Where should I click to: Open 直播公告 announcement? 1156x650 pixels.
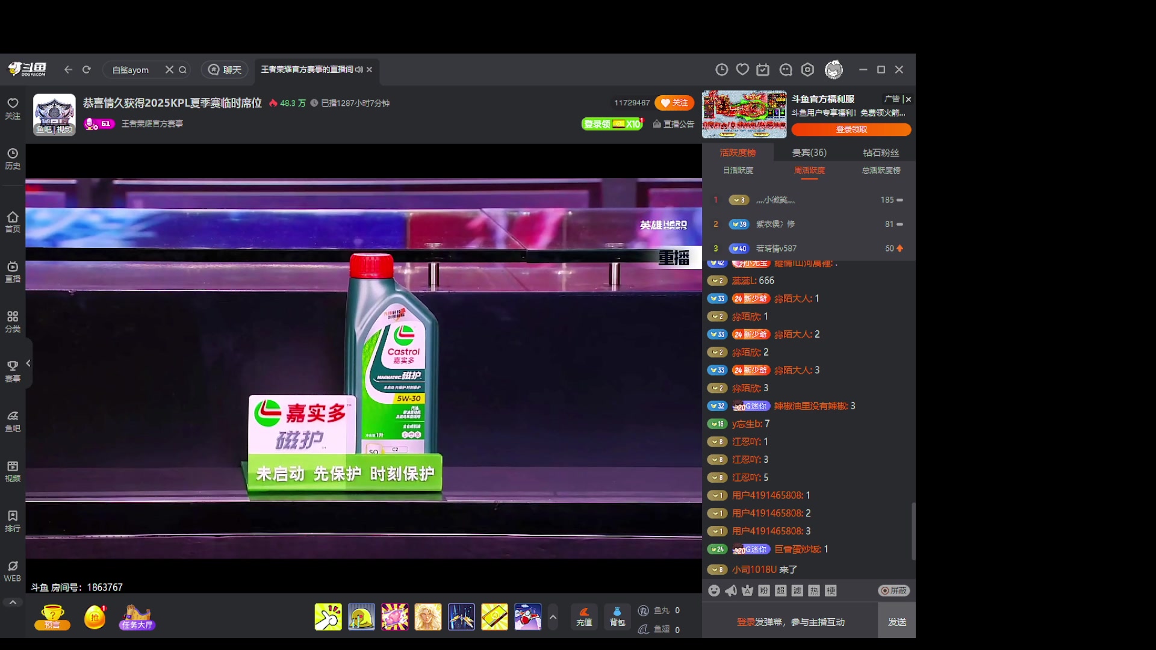click(673, 124)
